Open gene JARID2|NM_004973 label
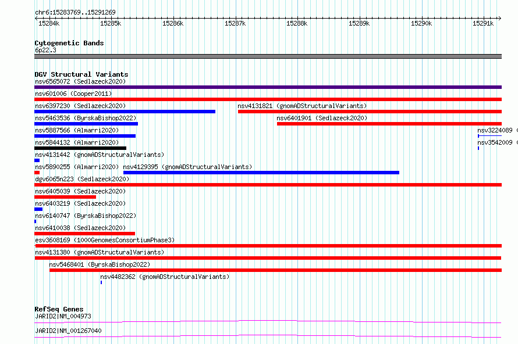 [x=63, y=316]
